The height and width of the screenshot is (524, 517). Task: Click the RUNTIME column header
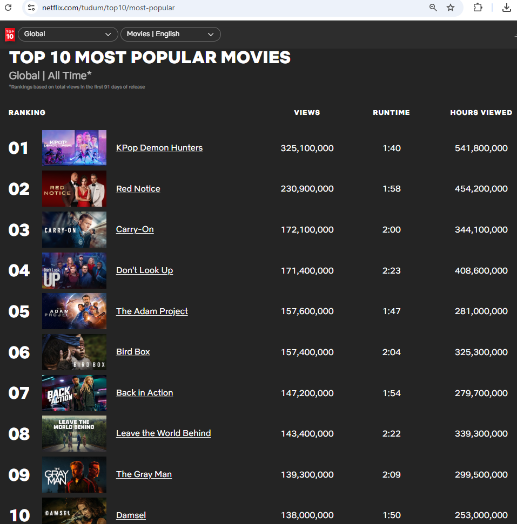click(391, 113)
